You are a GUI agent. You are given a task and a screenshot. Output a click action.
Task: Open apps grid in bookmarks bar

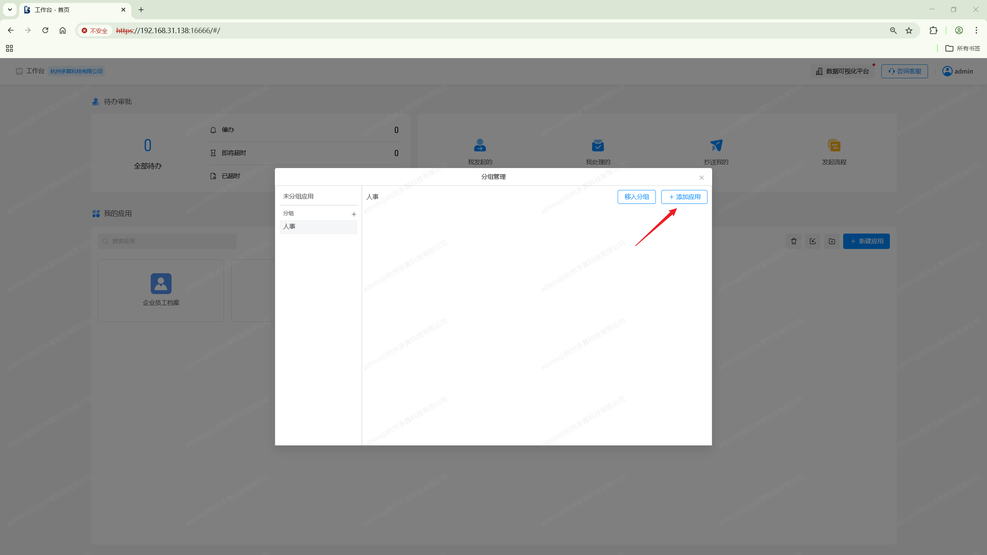point(9,48)
